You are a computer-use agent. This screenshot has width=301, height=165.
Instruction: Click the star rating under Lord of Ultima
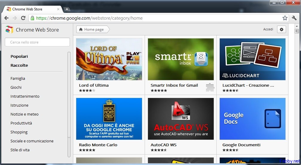click(x=87, y=91)
